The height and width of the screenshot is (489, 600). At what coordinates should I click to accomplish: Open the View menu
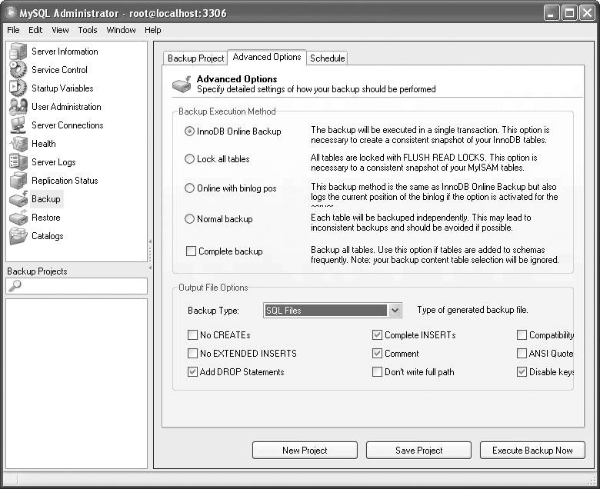click(x=60, y=30)
